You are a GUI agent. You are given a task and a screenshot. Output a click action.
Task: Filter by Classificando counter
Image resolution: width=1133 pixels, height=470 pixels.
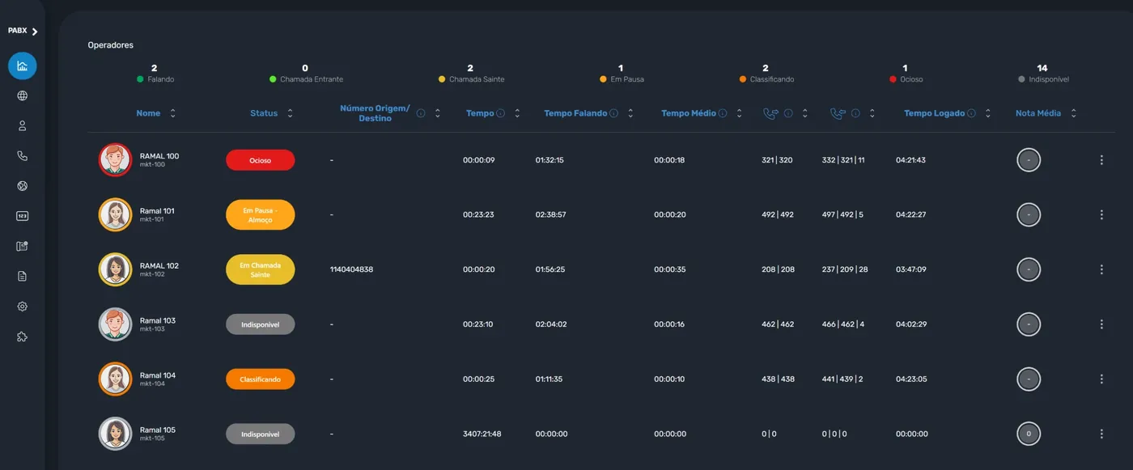point(766,74)
